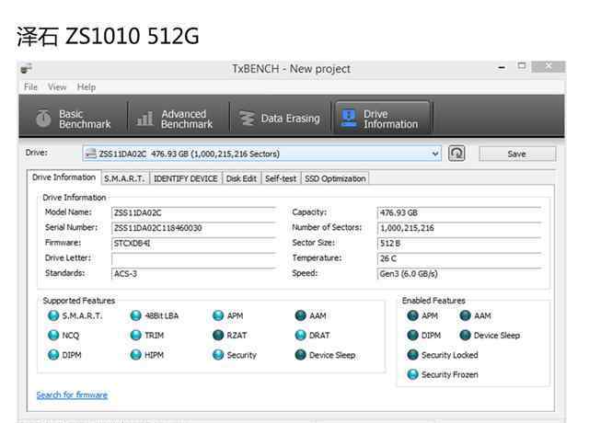589x423 pixels.
Task: Open the Advanced Benchmark bar chart icon
Action: (x=145, y=119)
